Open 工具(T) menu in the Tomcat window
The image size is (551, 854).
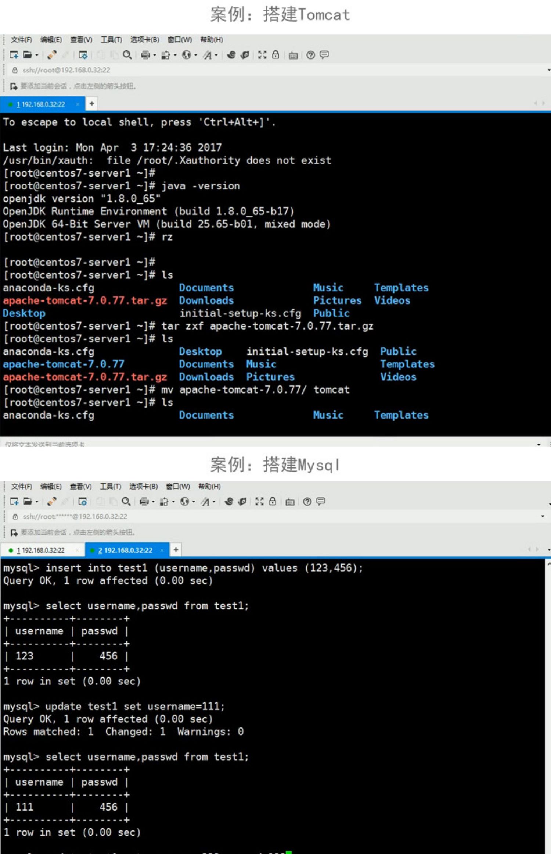click(111, 40)
